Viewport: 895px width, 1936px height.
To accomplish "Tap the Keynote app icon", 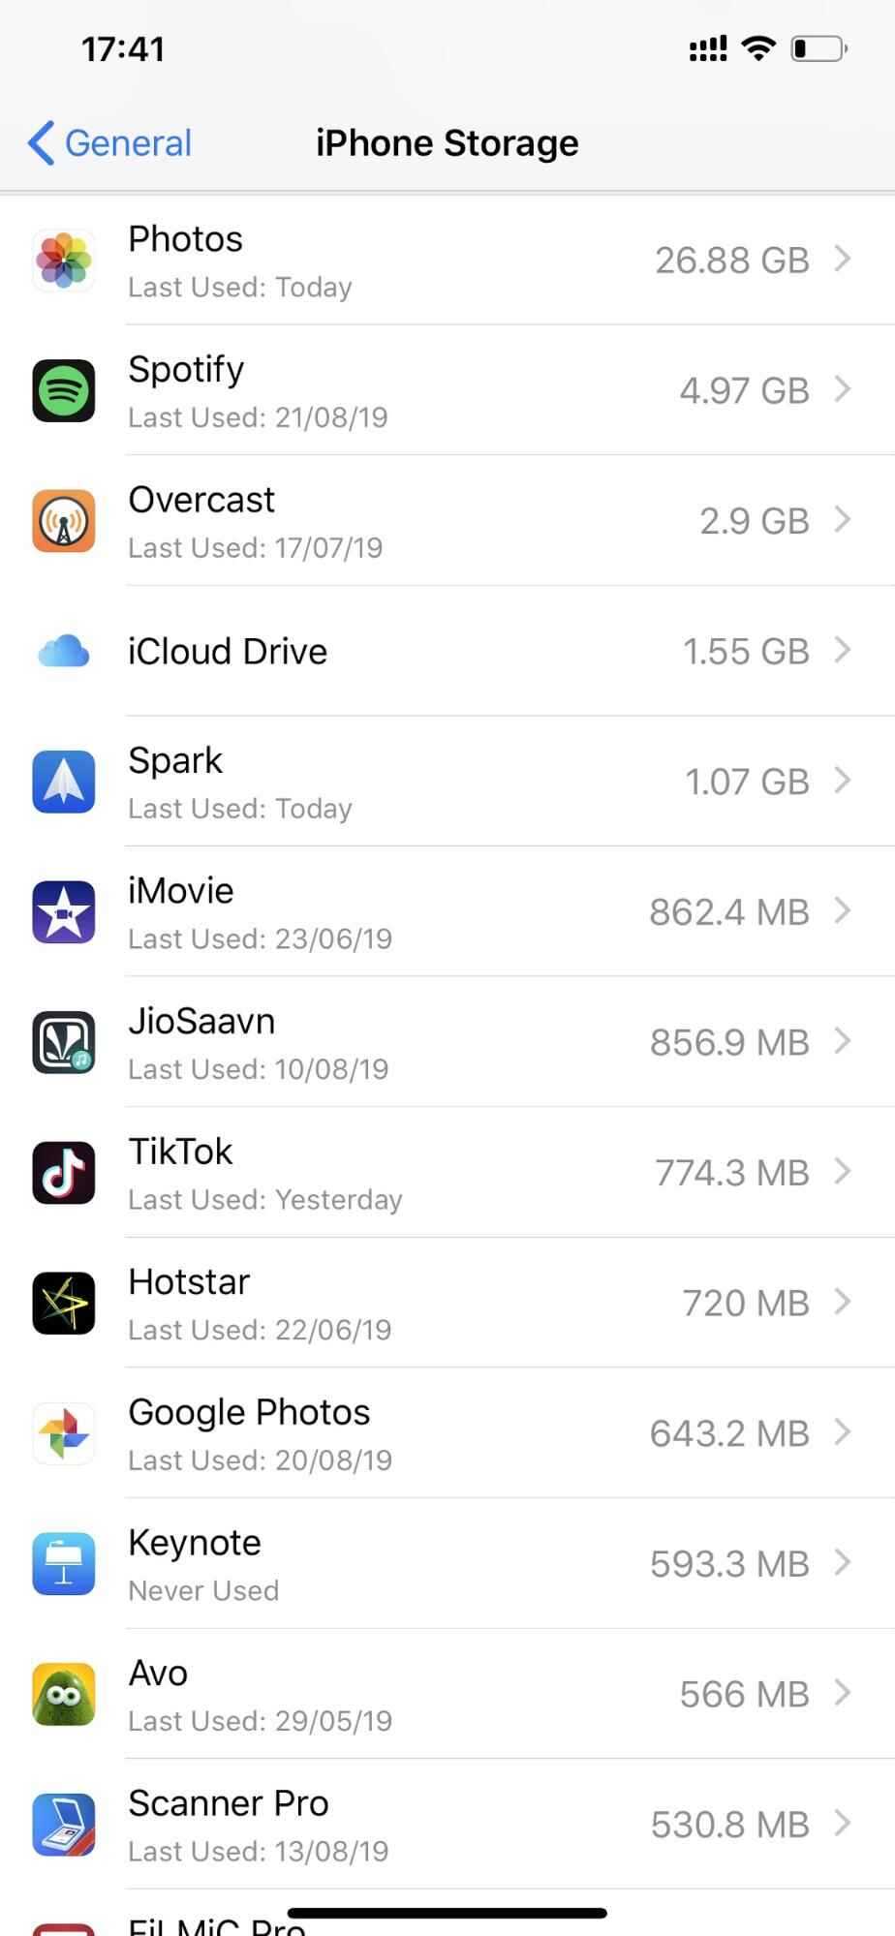I will [x=64, y=1563].
